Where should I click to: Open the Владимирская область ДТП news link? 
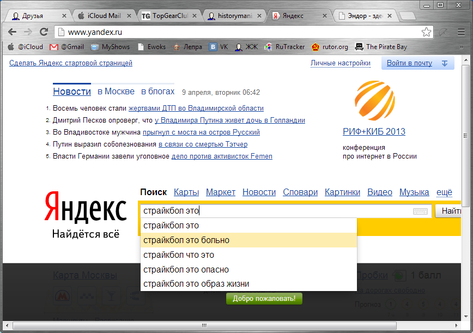tap(196, 108)
